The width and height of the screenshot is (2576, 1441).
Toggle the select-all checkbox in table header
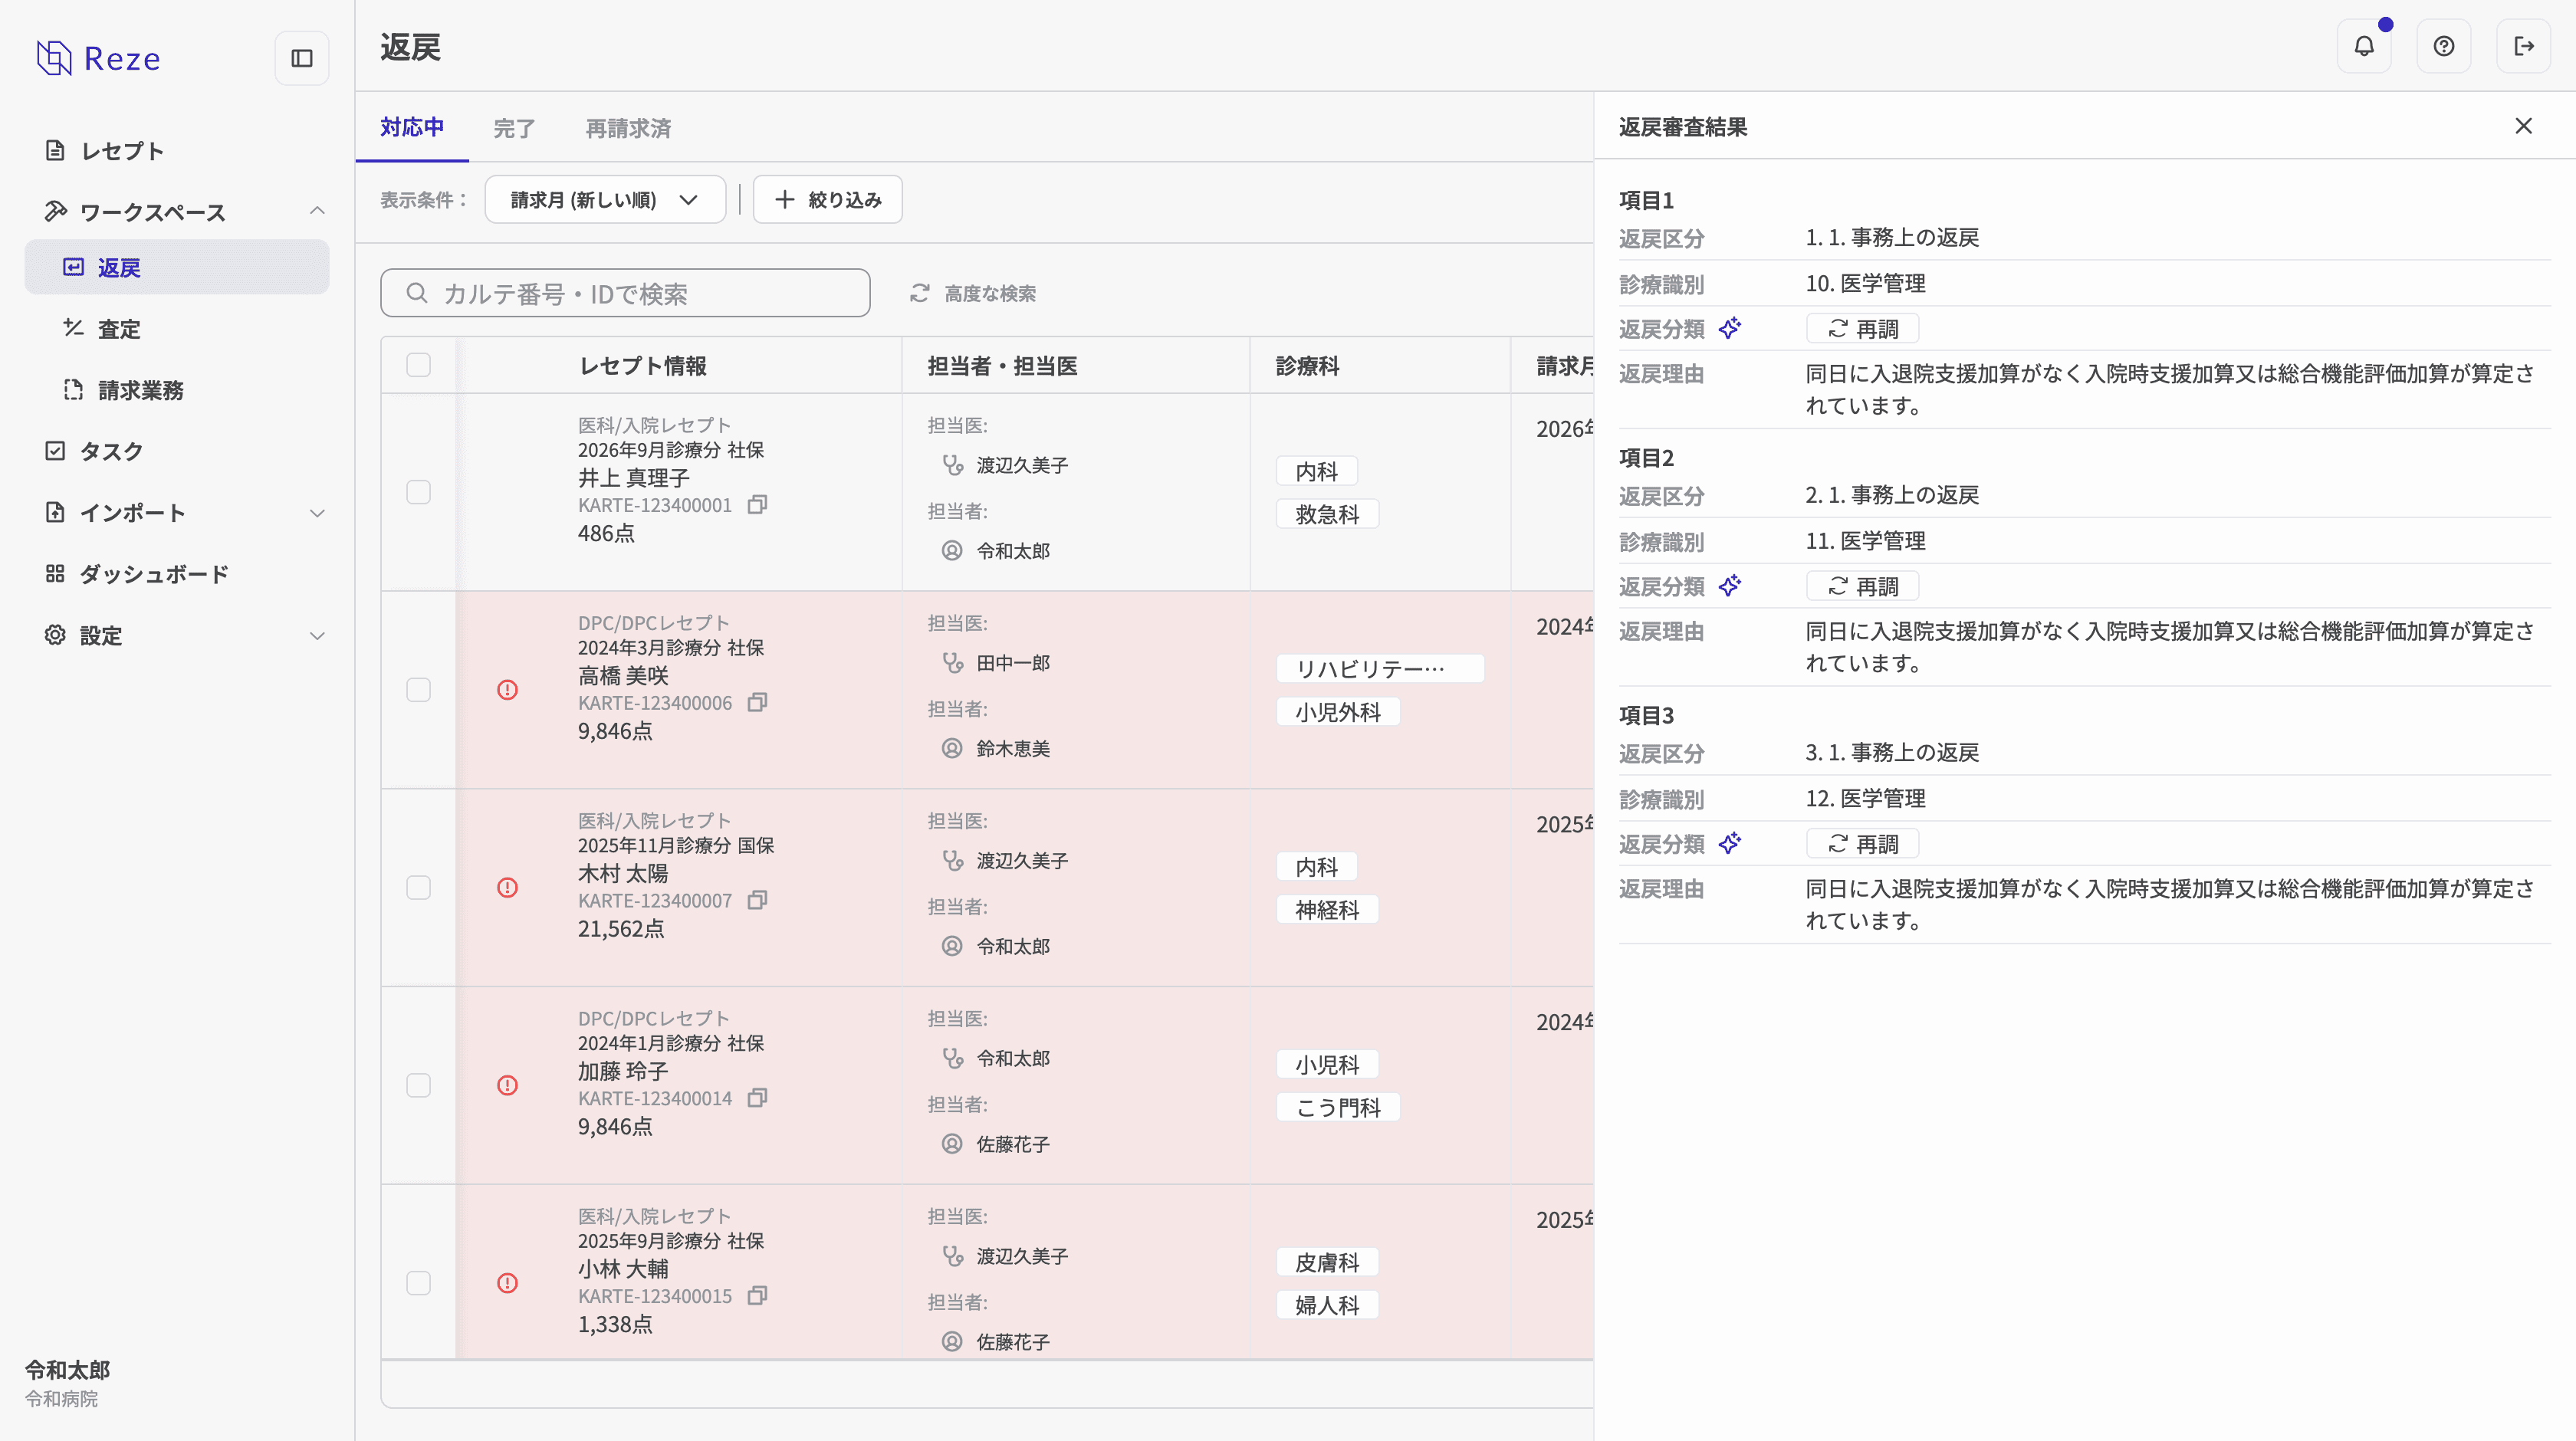419,365
